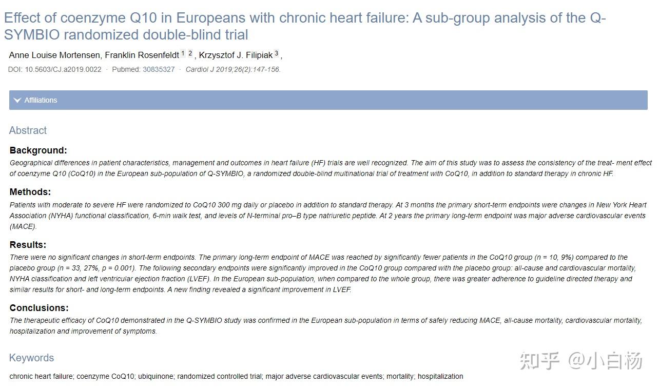Viewport: 659px width, 387px height.
Task: Open Pubmed link 30835327
Action: [159, 69]
